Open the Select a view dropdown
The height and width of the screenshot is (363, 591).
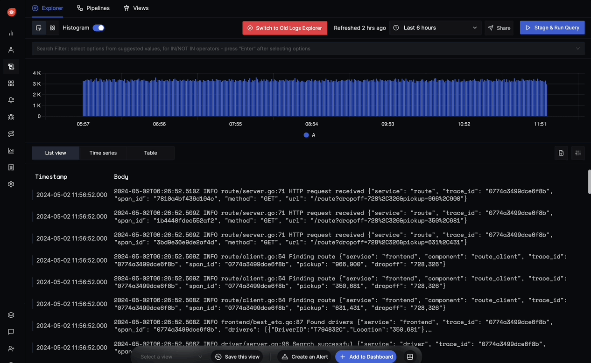[x=171, y=357]
